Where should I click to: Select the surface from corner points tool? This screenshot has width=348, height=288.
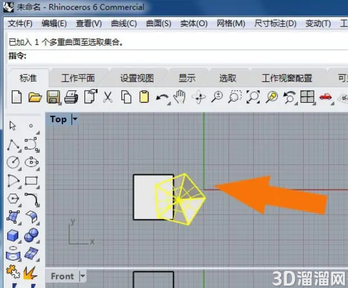point(14,217)
